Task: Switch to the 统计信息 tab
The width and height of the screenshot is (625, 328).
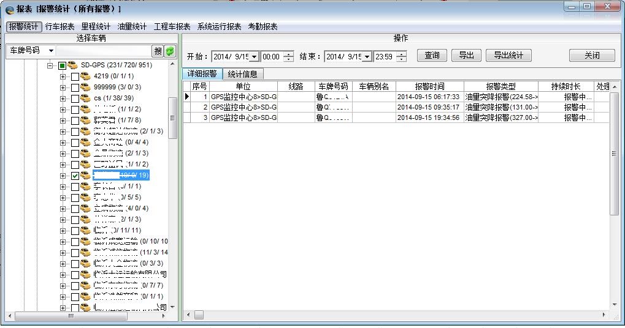Action: pos(242,74)
